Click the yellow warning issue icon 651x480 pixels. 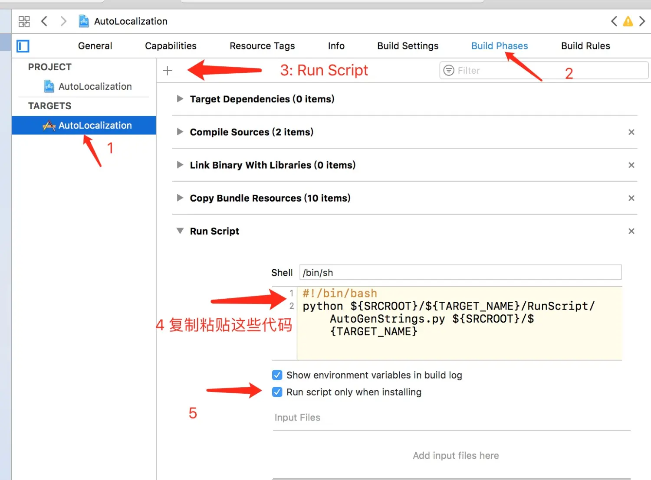tap(628, 21)
